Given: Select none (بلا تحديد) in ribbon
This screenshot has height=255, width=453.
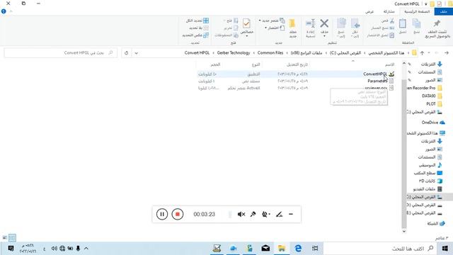Looking at the screenshot, I should coord(199,28).
